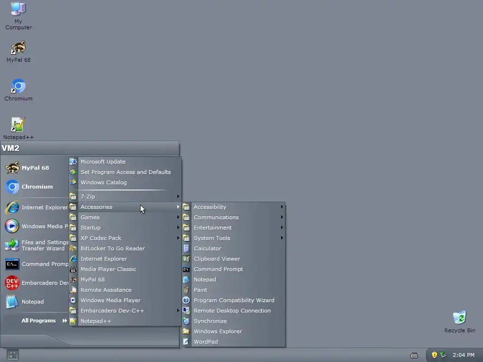The width and height of the screenshot is (483, 362).
Task: Click the Start button on taskbar
Action: pos(13,355)
